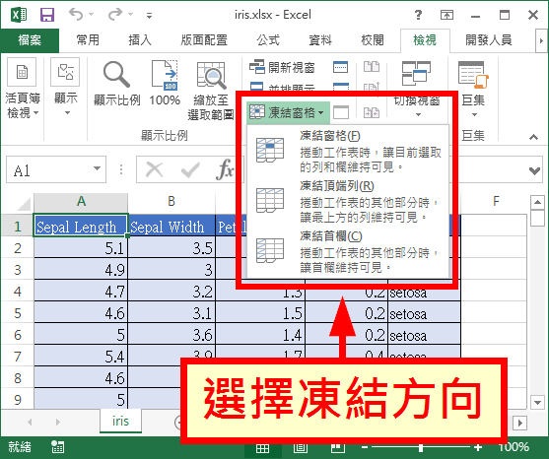549x459 pixels.
Task: Click the Select All corner triangle
Action: click(x=23, y=203)
